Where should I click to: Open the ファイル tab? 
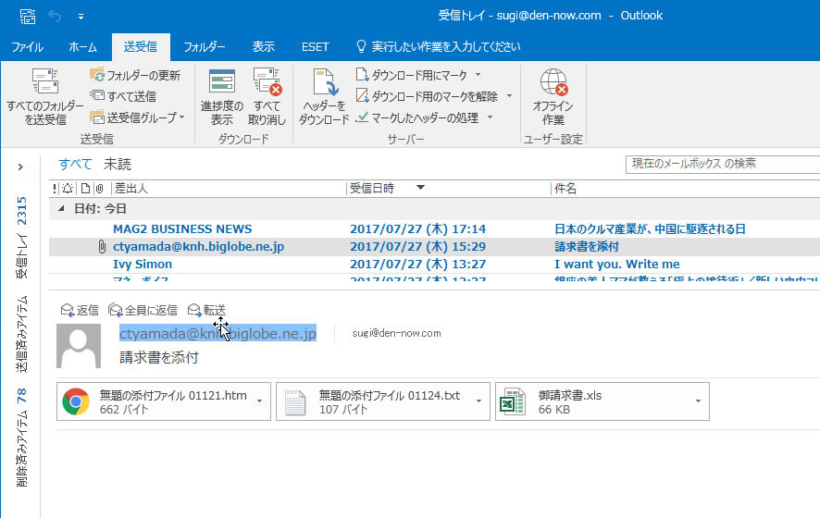click(x=28, y=47)
